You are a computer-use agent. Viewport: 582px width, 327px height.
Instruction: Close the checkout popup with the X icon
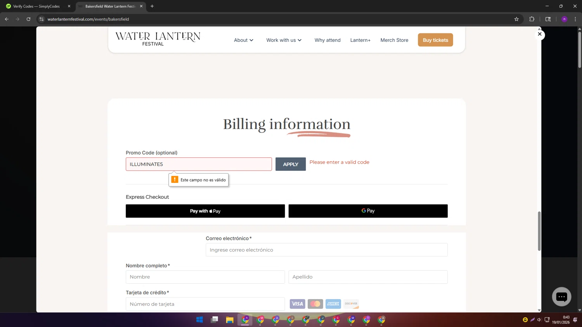point(539,34)
